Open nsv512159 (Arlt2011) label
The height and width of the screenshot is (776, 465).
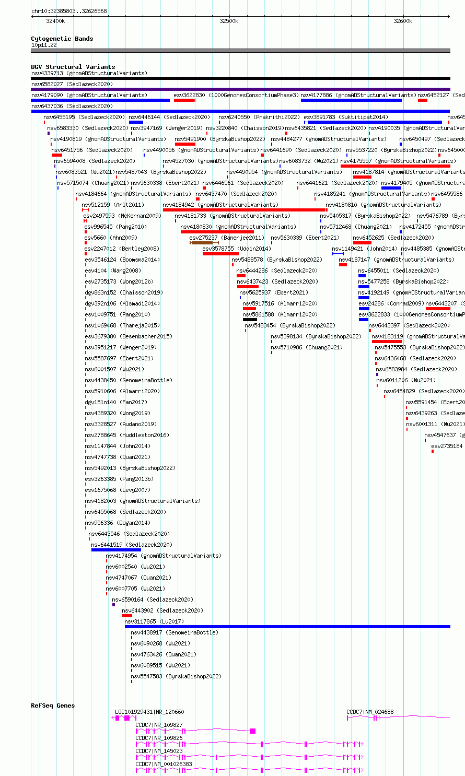point(113,205)
